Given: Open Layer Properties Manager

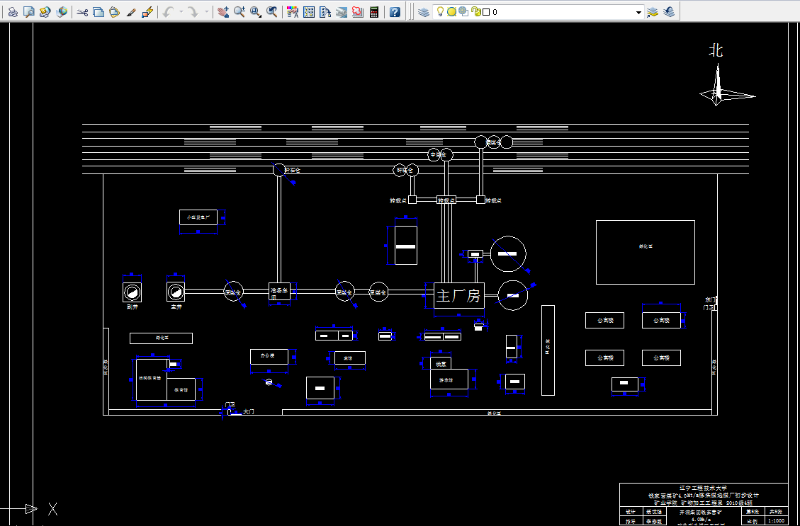Looking at the screenshot, I should (424, 12).
